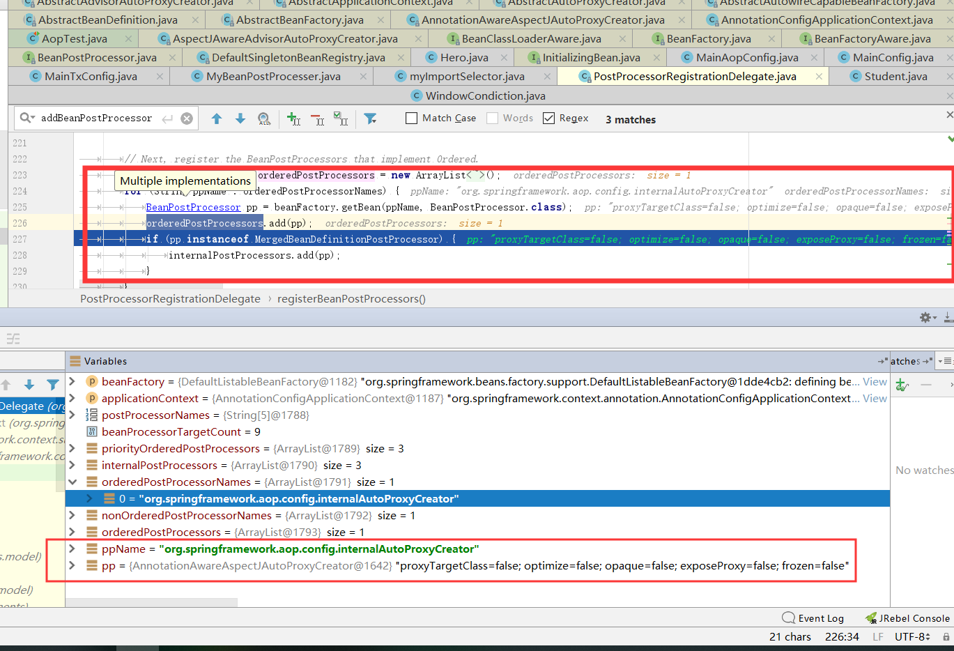Click the frames filter funnel icon
This screenshot has width=954, height=651.
(x=53, y=385)
